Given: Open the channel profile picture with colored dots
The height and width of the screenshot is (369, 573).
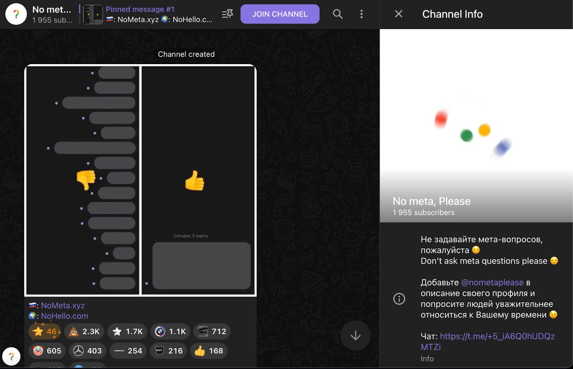Looking at the screenshot, I should 476,125.
